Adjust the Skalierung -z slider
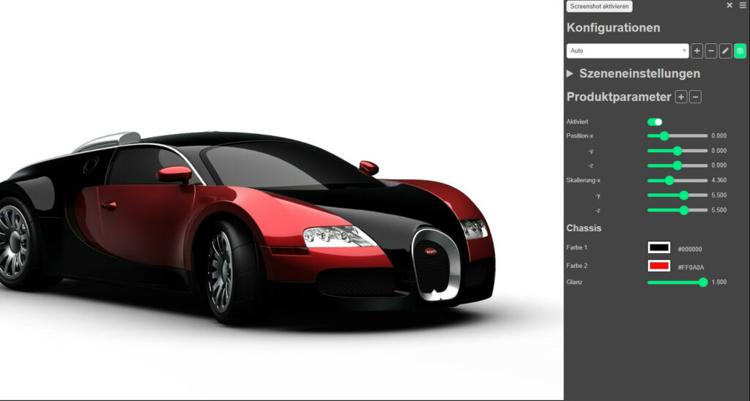The image size is (750, 401). [677, 210]
